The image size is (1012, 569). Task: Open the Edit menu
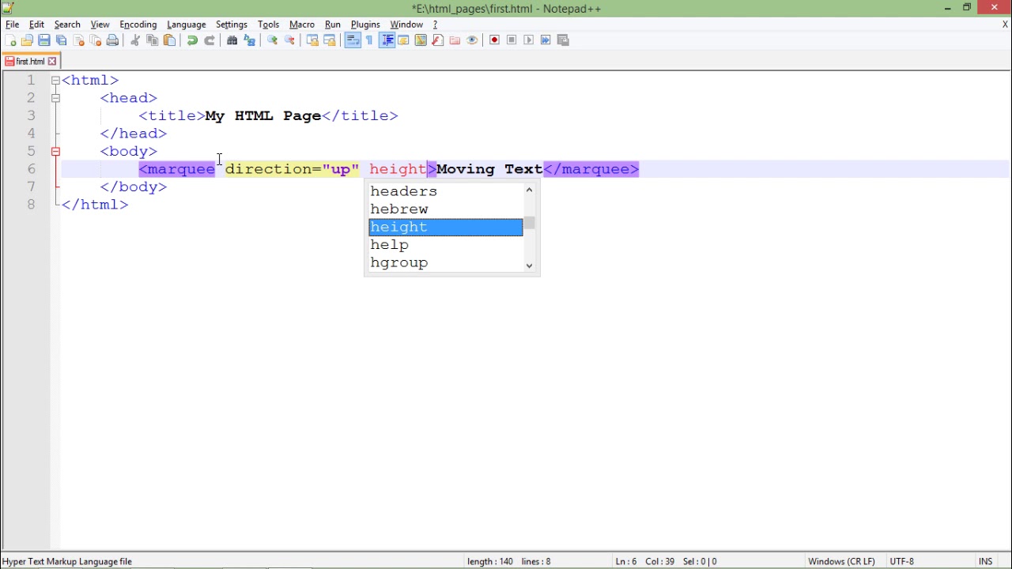tap(36, 24)
